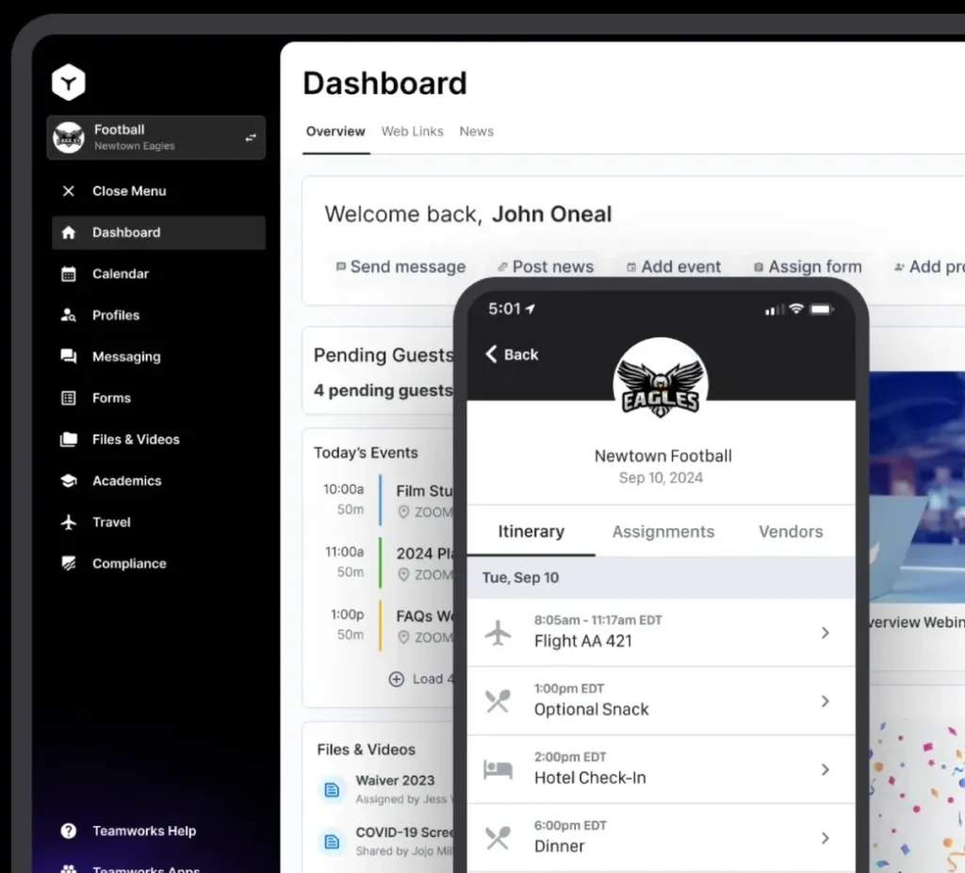Click the webinar image thumbnail

tap(917, 486)
